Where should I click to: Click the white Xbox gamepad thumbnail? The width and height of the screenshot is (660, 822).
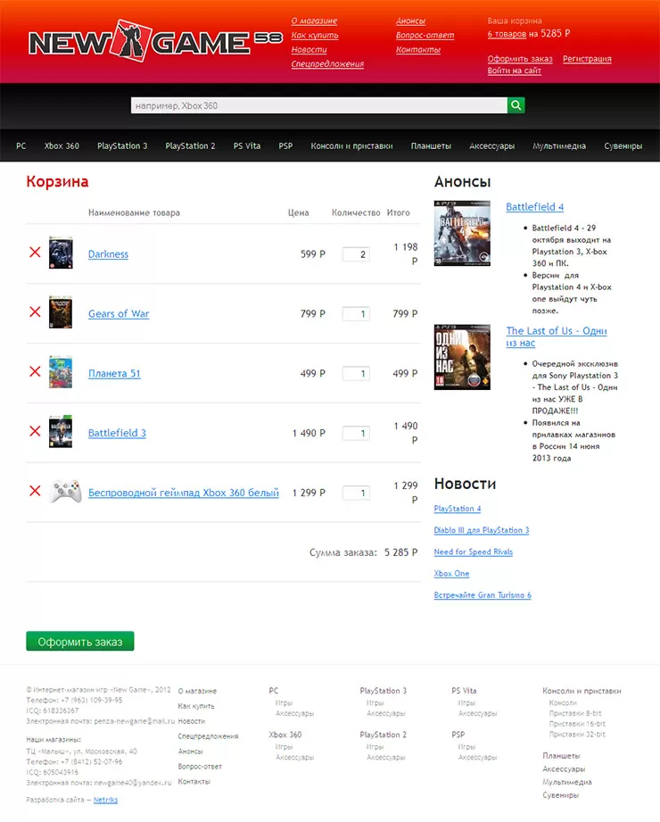click(x=66, y=492)
